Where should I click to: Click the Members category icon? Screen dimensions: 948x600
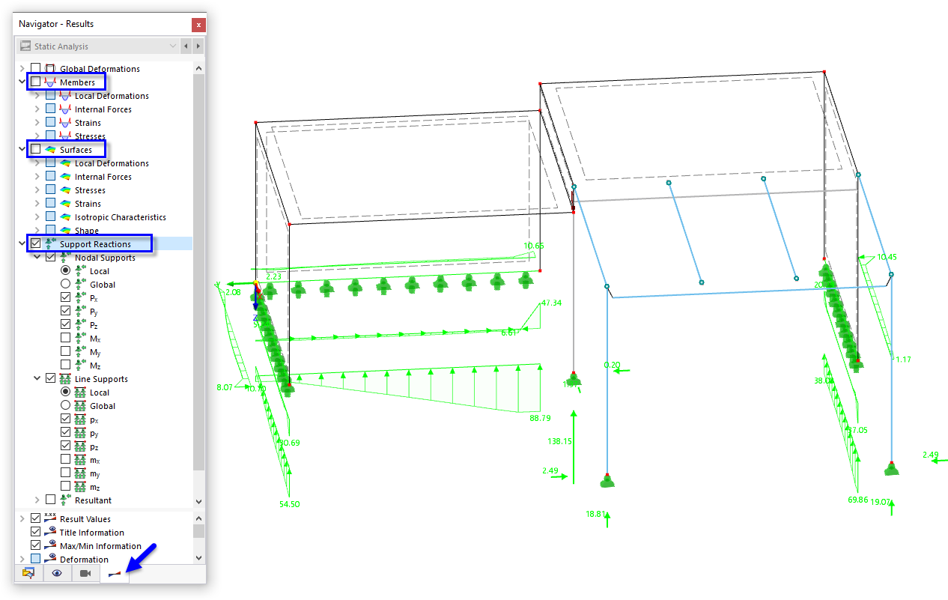[x=51, y=82]
